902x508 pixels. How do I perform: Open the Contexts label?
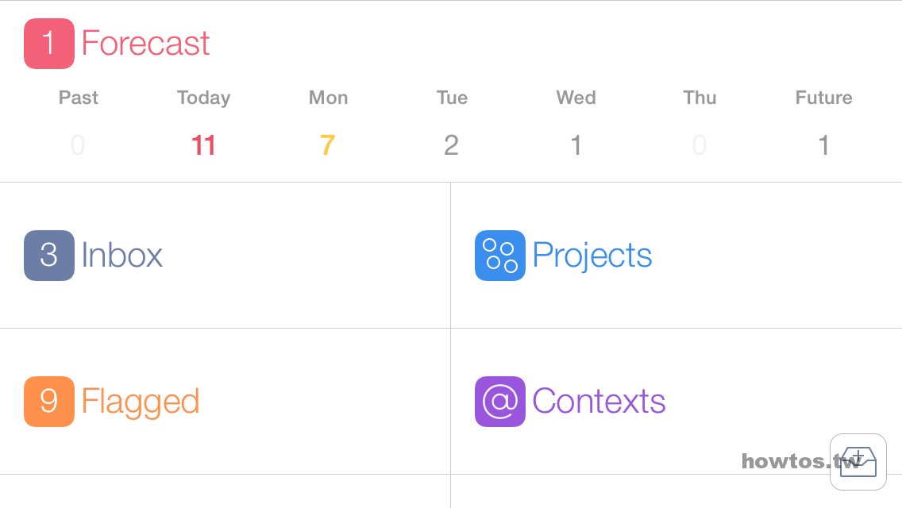tap(599, 401)
